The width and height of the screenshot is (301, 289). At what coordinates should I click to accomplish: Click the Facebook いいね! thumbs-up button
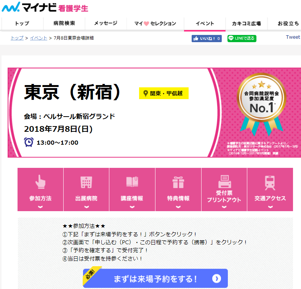[207, 38]
